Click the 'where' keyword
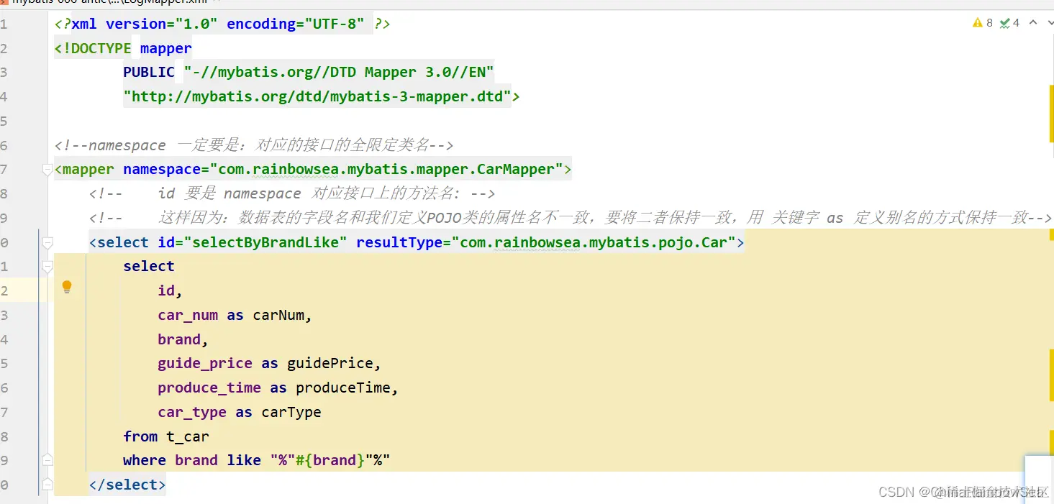Image resolution: width=1054 pixels, height=504 pixels. point(145,460)
